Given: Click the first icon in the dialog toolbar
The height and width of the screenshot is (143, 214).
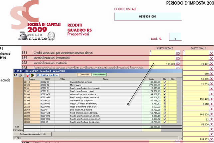Looking at the screenshot, I should pos(16,75).
